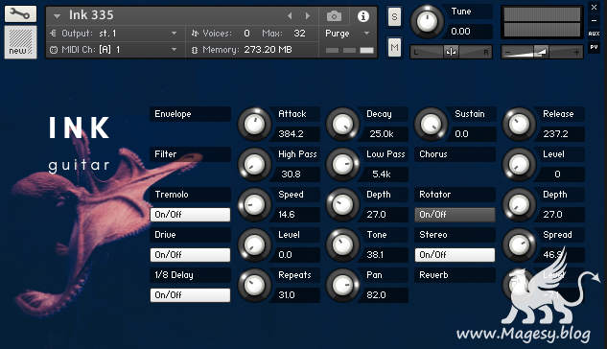Click the Tremolo Speed knob
Screen dimensions: 607x349
coord(254,204)
